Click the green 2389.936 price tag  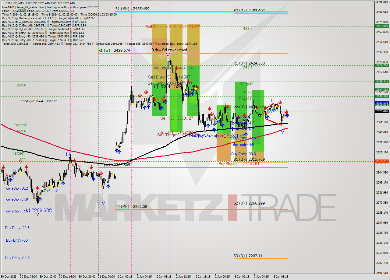382,96
